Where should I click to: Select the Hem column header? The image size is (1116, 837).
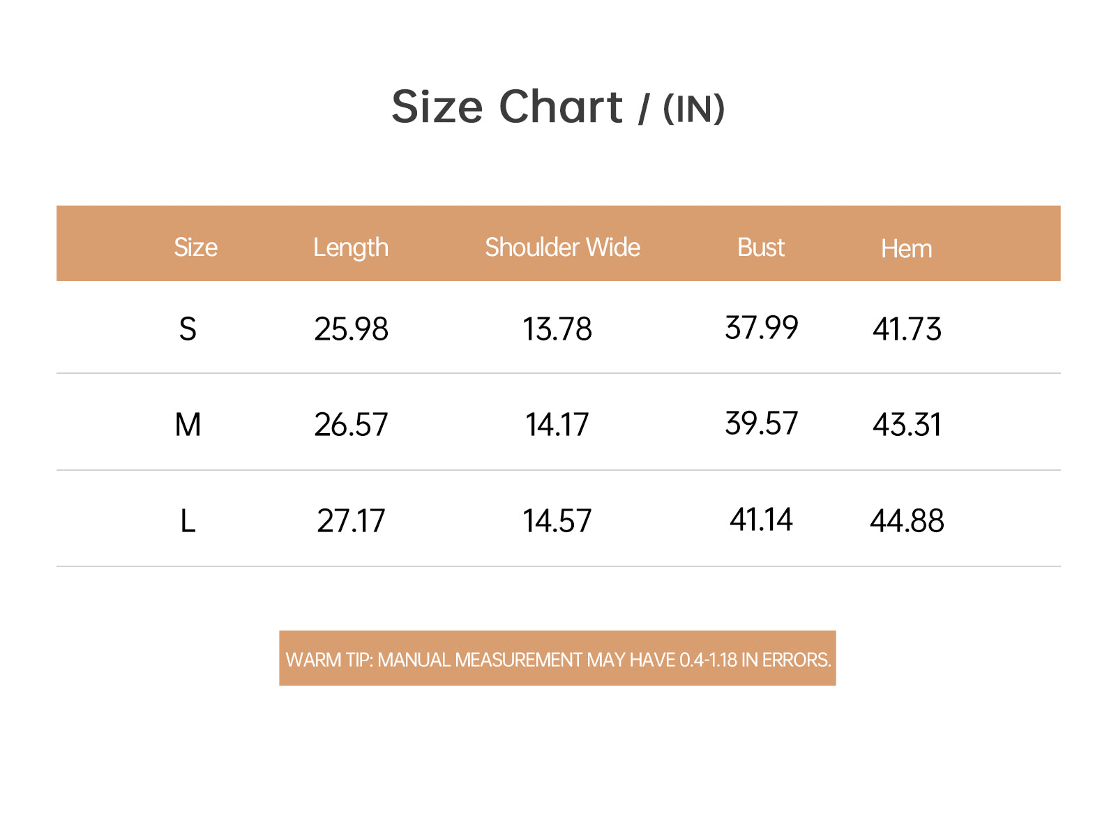(906, 248)
